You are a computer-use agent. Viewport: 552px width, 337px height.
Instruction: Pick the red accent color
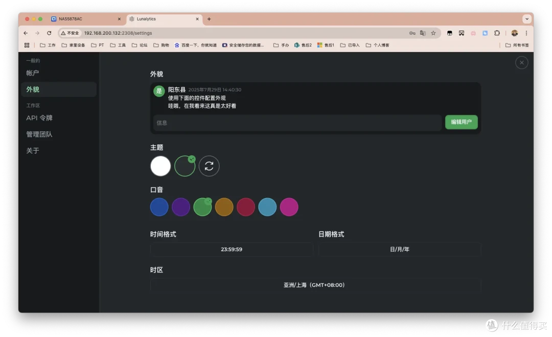pyautogui.click(x=246, y=207)
